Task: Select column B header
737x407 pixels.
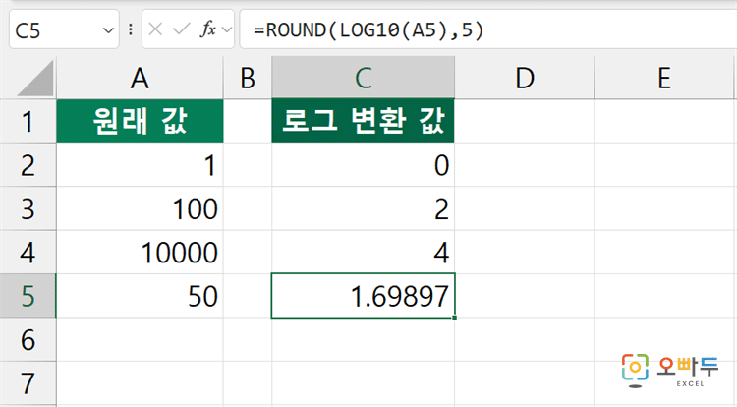Action: coord(248,78)
